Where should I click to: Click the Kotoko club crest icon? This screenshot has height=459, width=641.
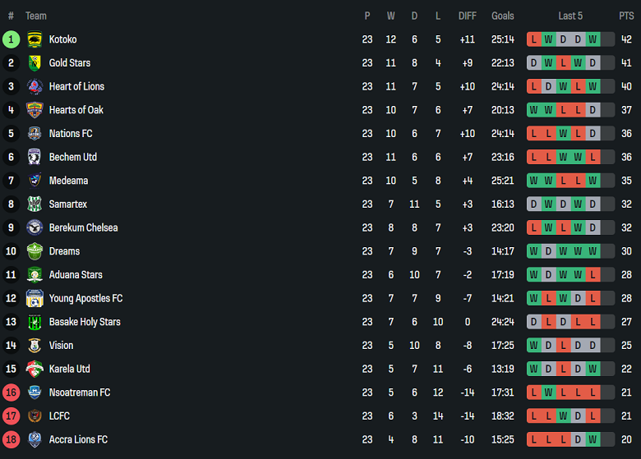click(x=35, y=39)
